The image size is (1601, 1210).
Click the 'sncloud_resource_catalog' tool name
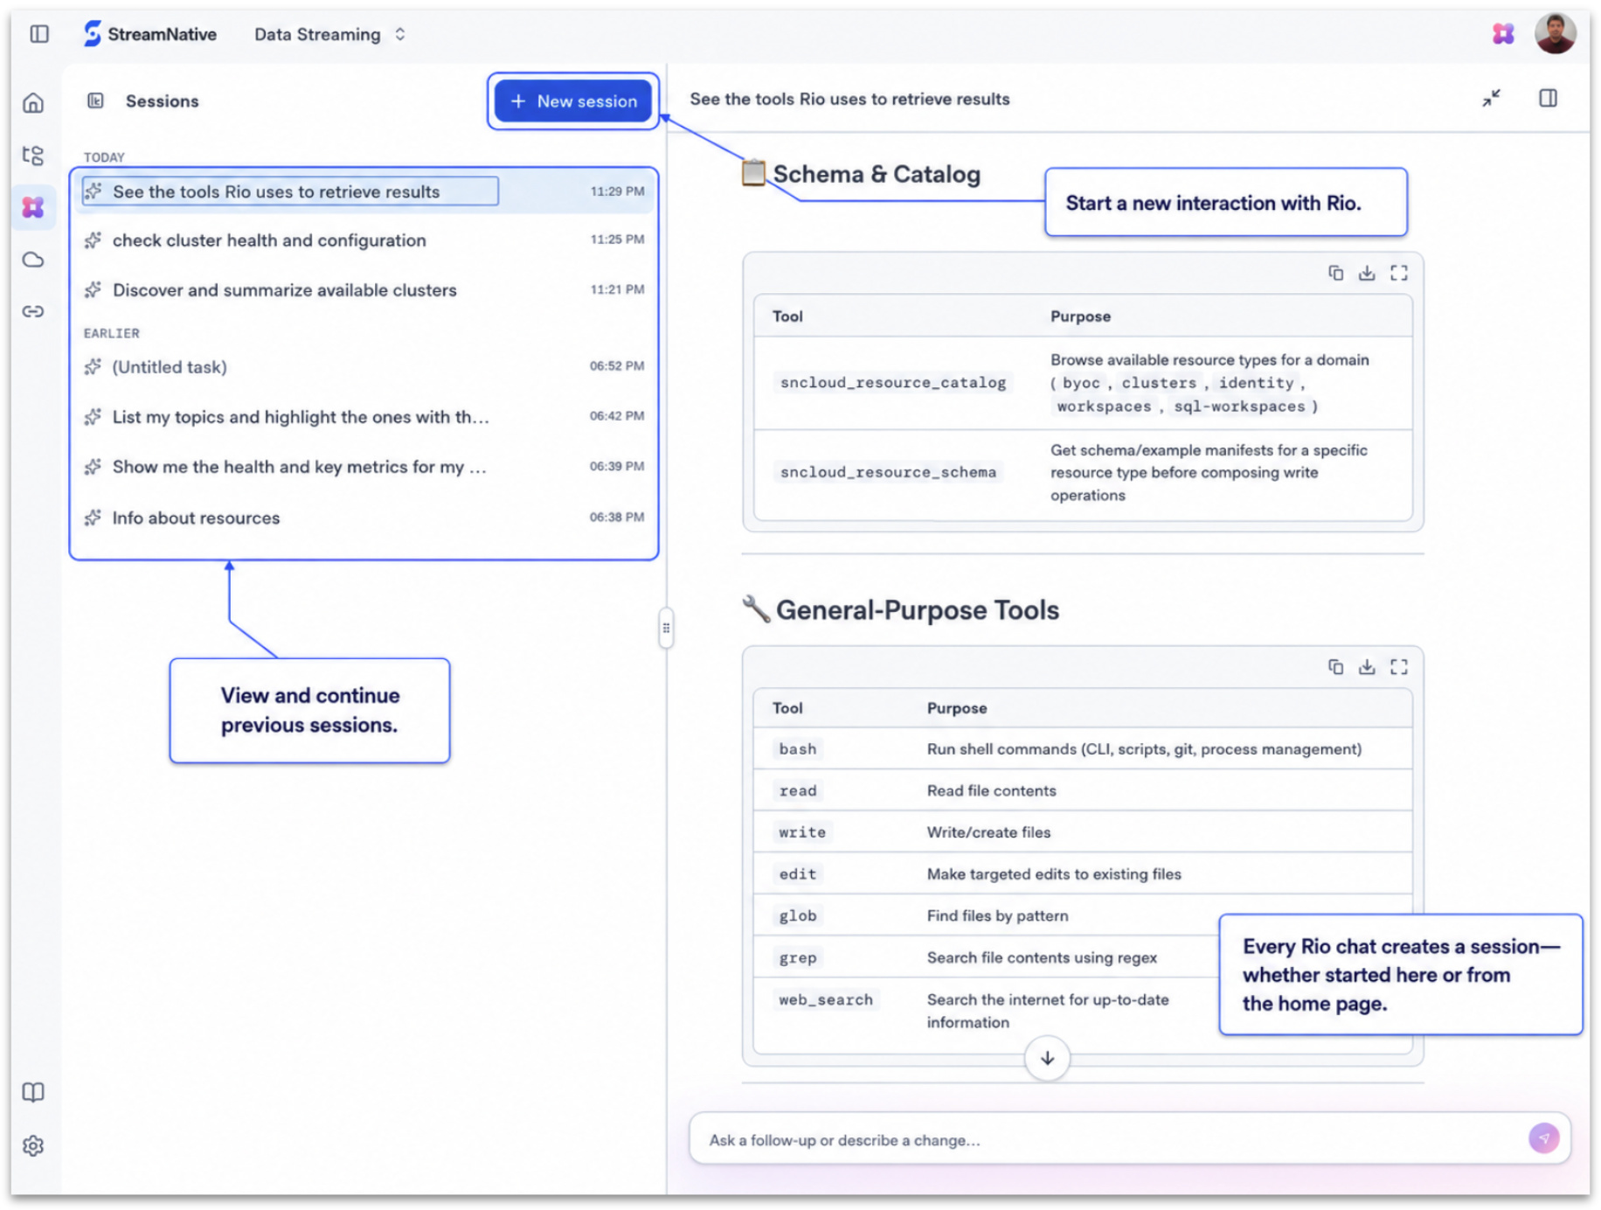point(893,382)
